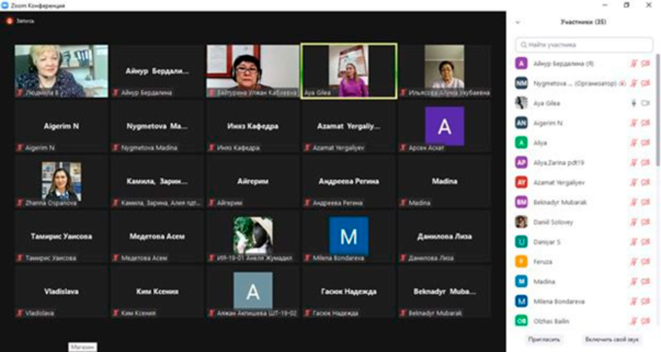Viewport: 661px width, 352px height.
Task: Click the disabled camera icon beside Feruza
Action: (x=646, y=262)
